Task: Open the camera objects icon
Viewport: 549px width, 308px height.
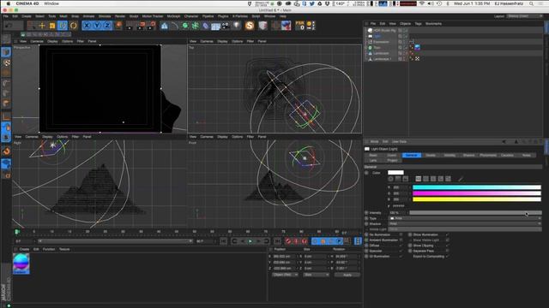Action: 226,26
